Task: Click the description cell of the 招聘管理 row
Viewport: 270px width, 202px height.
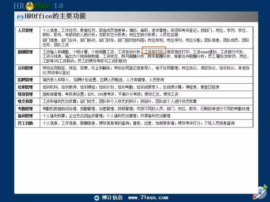Action: coord(146,80)
